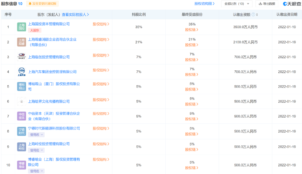This screenshot has width=302, height=174.
Task: Click the 导出数据 export button
Action: point(267,4)
